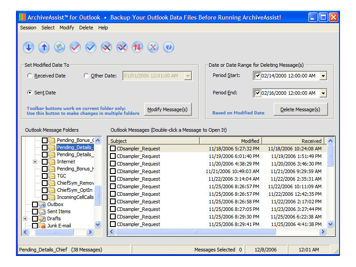Viewport: 356px width, 267px height.
Task: Select the highlighted Pending_Details folder
Action: coord(75,147)
